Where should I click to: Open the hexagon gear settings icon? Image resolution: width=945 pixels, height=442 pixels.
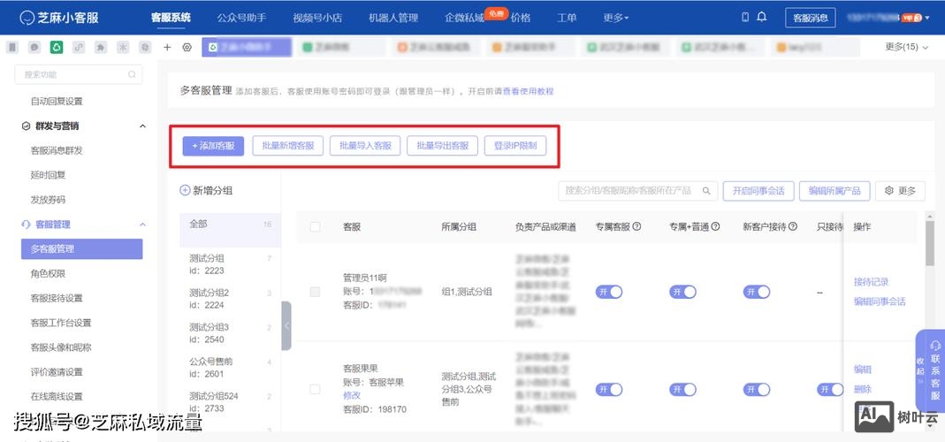point(187,47)
